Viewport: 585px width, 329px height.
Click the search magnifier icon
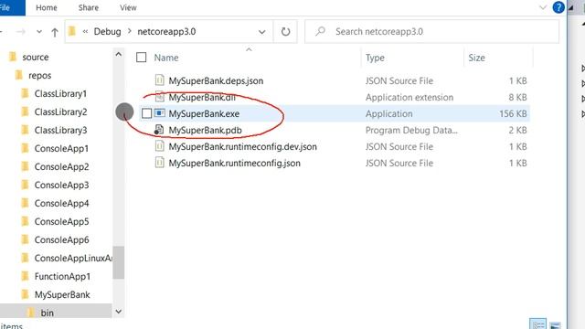pos(320,31)
